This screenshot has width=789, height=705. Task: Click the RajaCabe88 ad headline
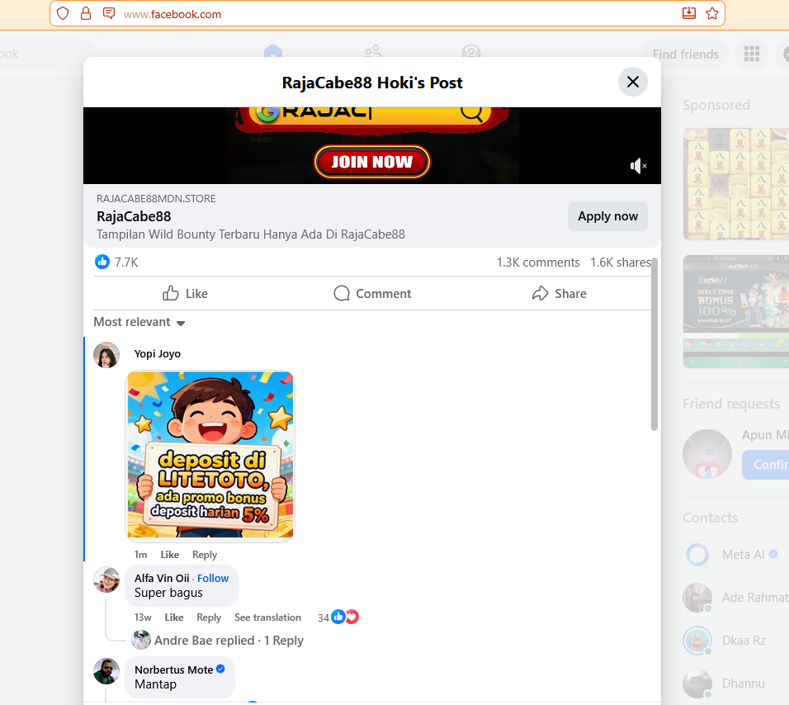[x=134, y=216]
